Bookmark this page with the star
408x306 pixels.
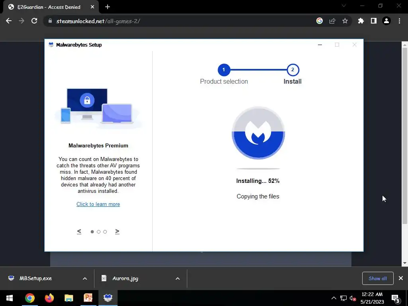coord(345,21)
